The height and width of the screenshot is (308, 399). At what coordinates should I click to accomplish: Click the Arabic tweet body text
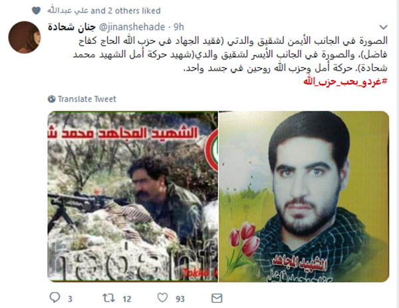[x=230, y=55]
